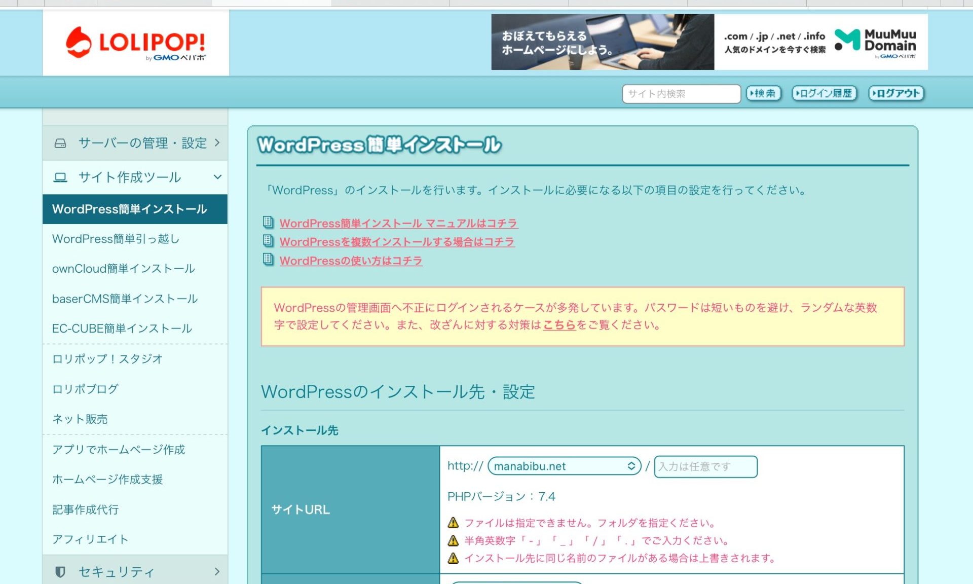The width and height of the screenshot is (973, 584).
Task: Click the ログアウト button
Action: (896, 93)
